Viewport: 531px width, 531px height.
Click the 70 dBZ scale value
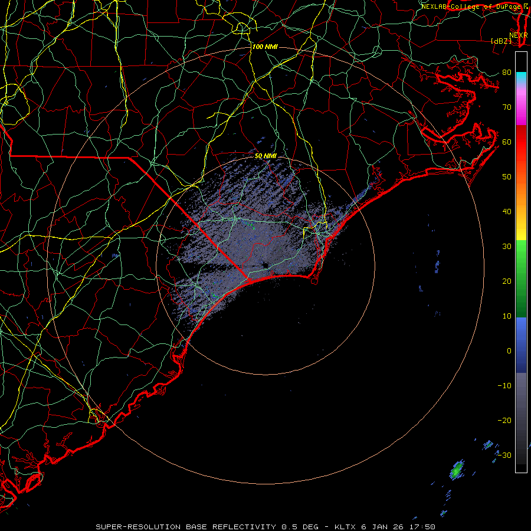point(507,107)
